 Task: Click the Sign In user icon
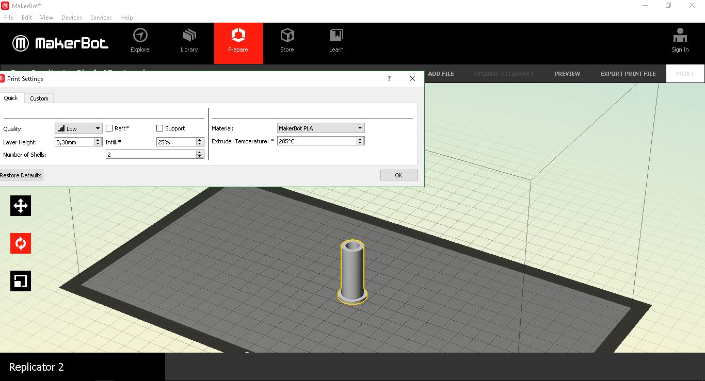pyautogui.click(x=680, y=36)
